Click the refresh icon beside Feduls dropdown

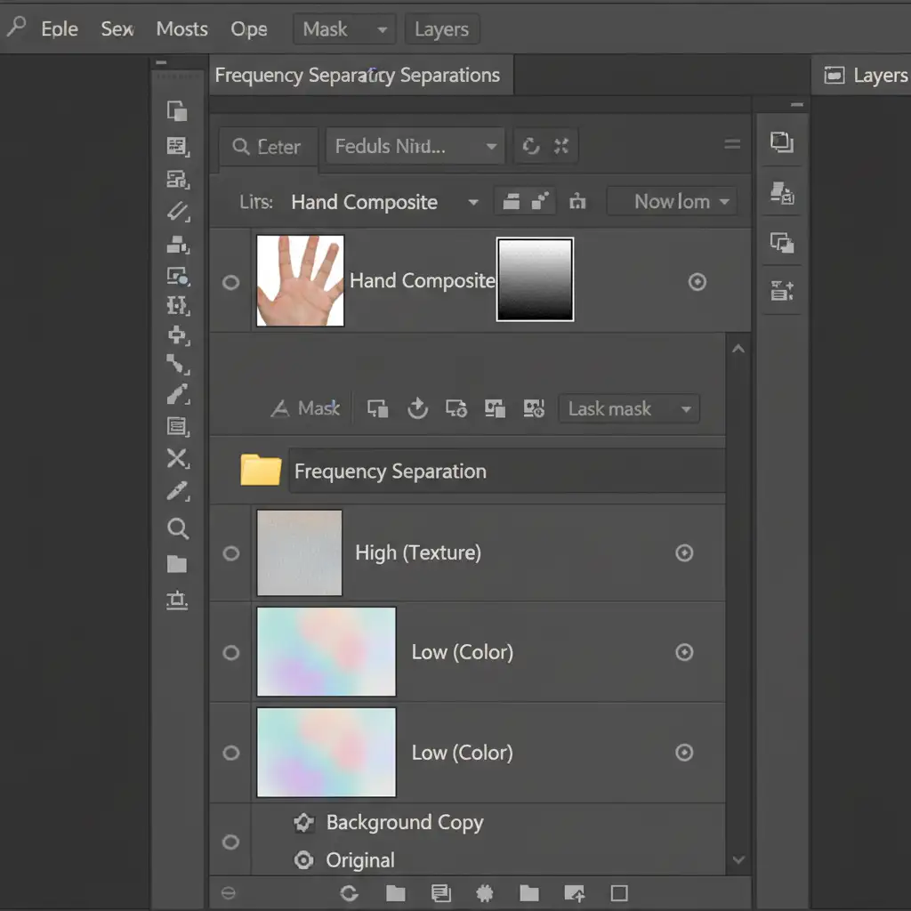531,147
